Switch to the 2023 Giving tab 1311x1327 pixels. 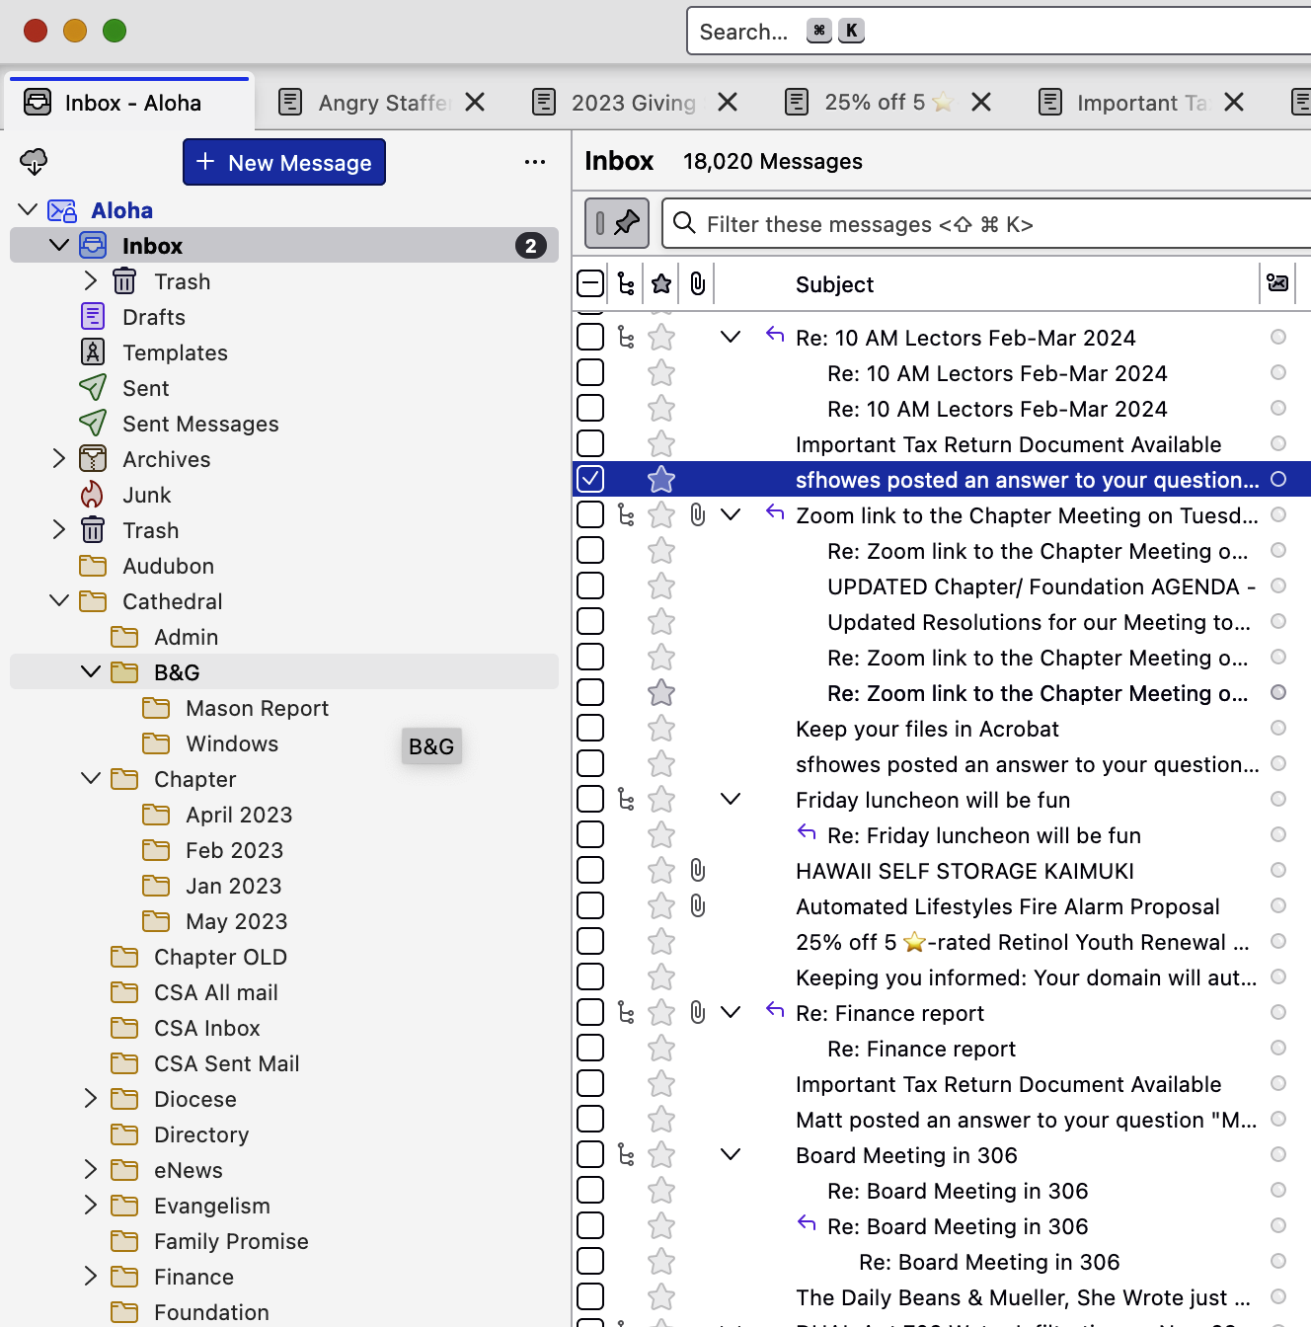pos(633,103)
